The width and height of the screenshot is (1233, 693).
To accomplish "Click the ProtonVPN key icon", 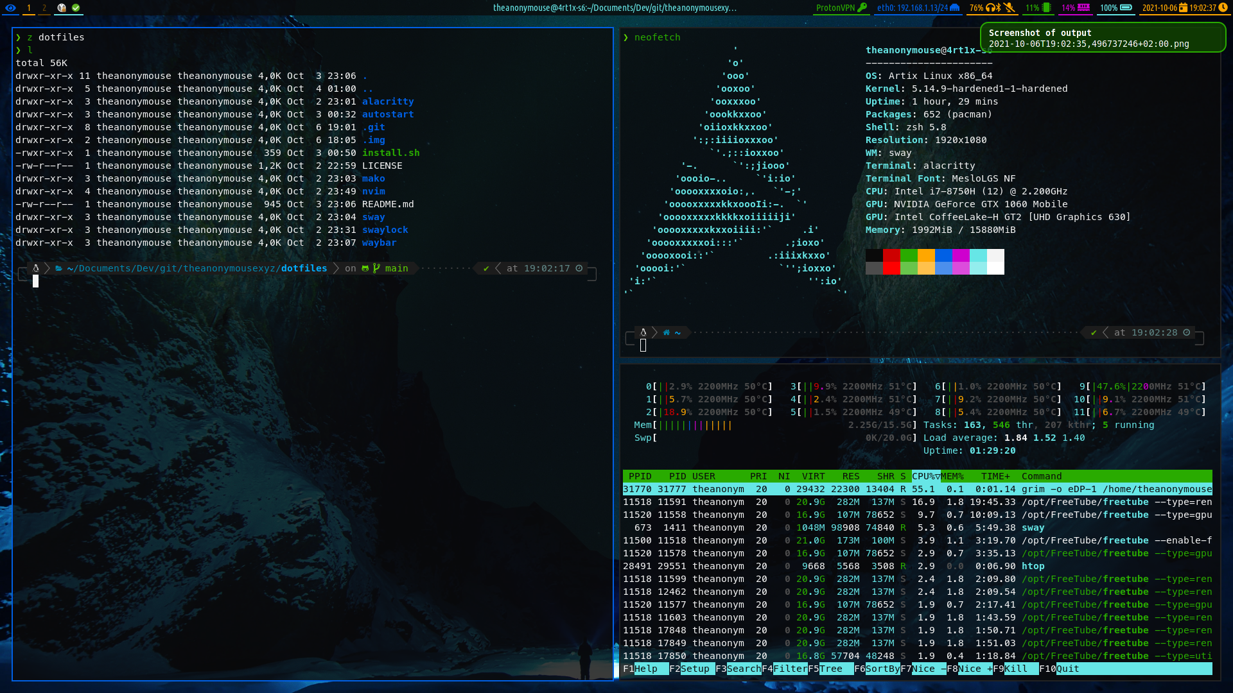I will [x=862, y=8].
